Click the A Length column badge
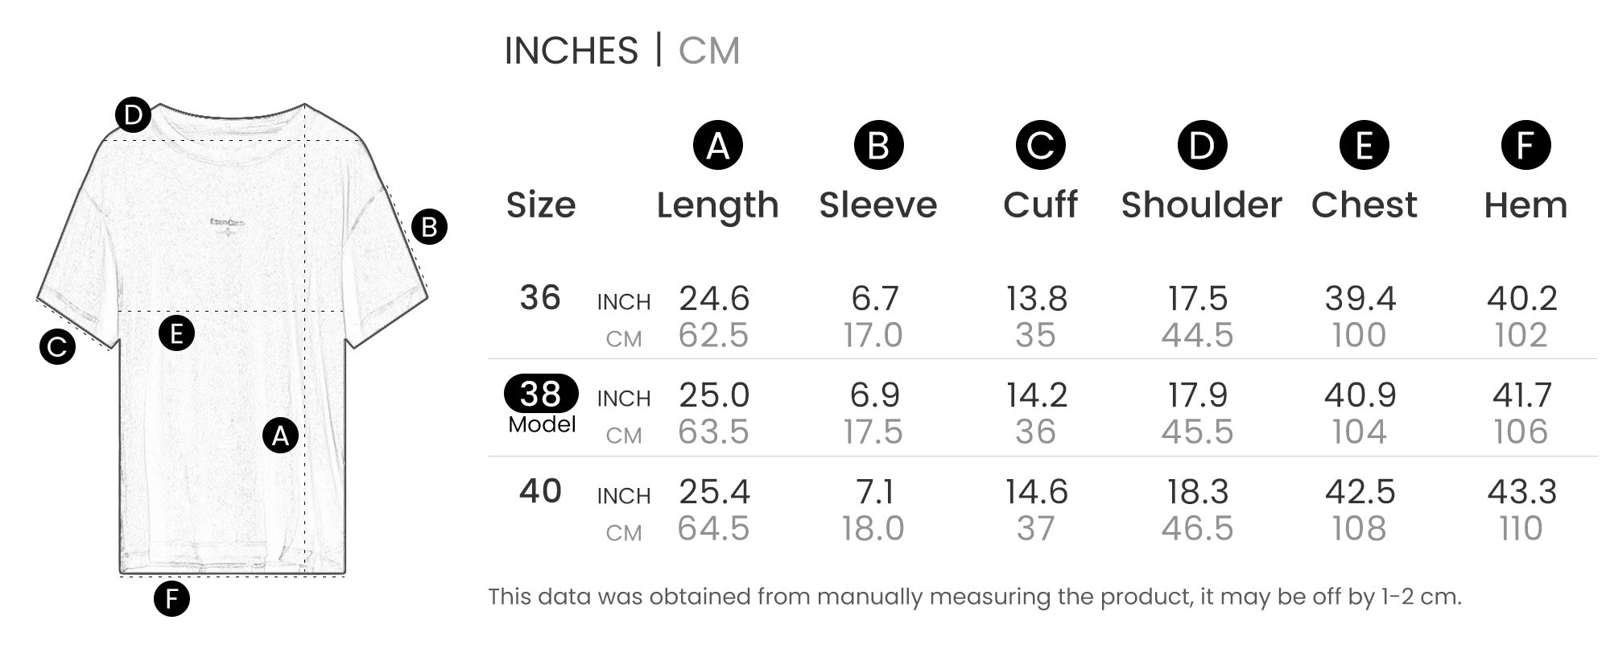The image size is (1610, 649). (718, 145)
